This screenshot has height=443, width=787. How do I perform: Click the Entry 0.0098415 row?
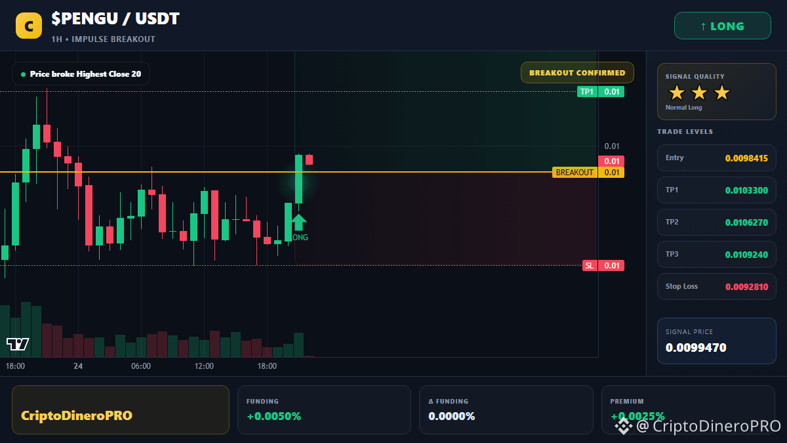pyautogui.click(x=716, y=158)
